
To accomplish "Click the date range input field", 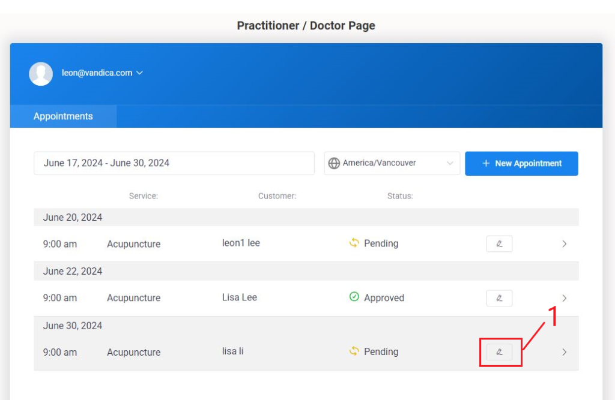I will point(174,163).
